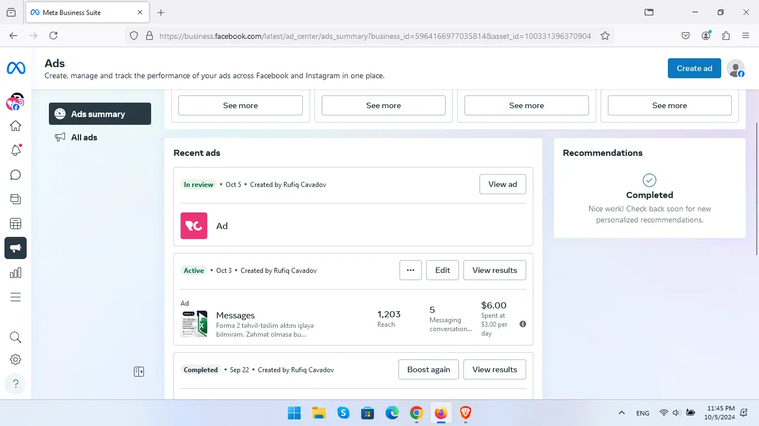Open the page profile switcher avatar
759x426 pixels.
16,102
